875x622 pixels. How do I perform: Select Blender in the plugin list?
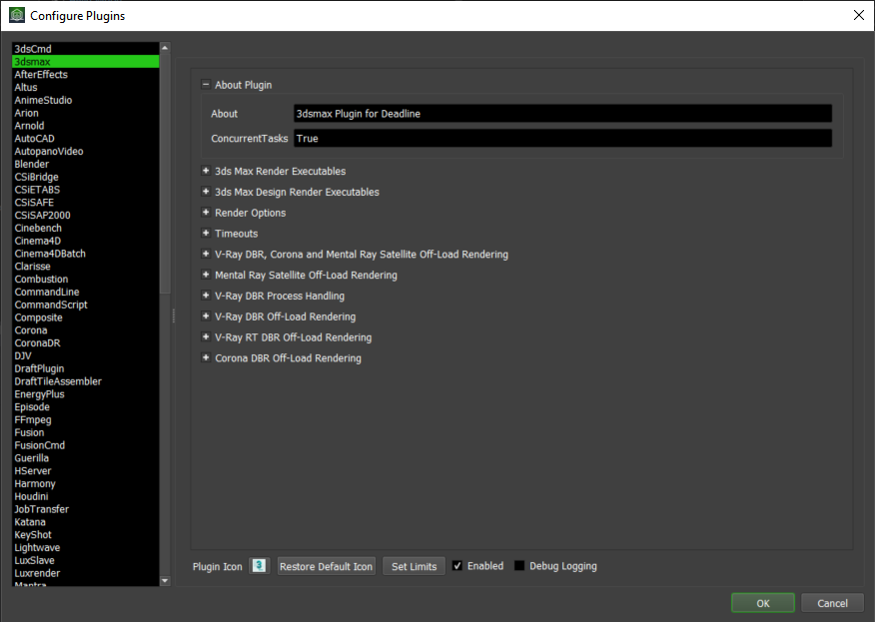85,164
